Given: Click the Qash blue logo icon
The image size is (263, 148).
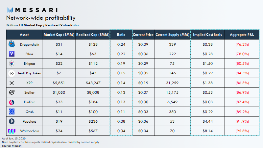Looking at the screenshot, I should click(12, 111).
